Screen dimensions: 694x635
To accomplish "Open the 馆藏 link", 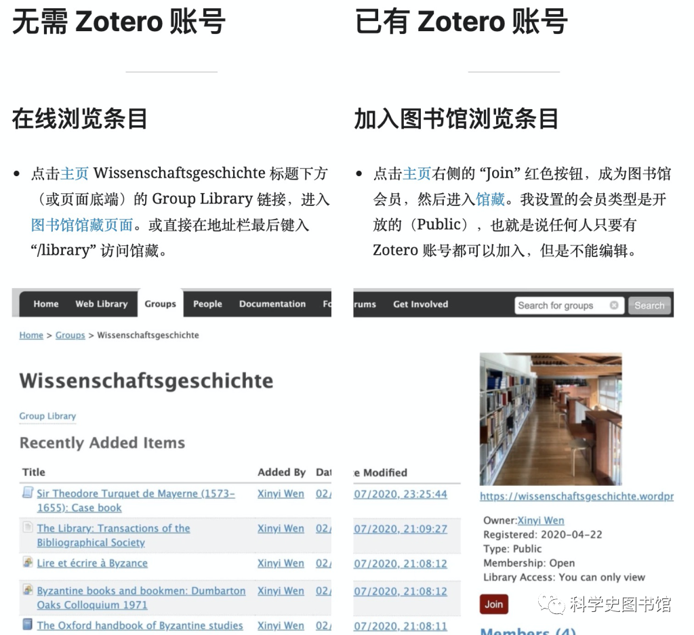I will point(491,199).
